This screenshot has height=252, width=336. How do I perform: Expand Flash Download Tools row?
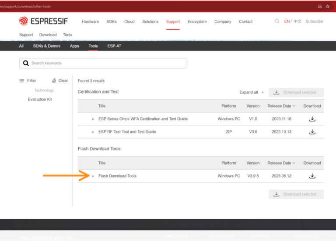pos(93,176)
